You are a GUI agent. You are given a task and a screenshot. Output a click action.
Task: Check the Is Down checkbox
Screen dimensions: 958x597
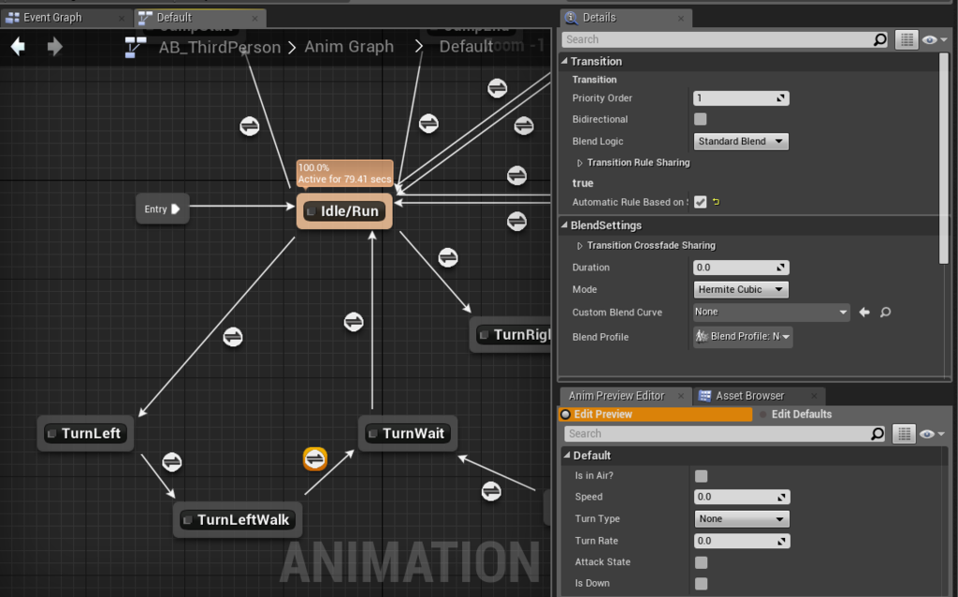[702, 584]
